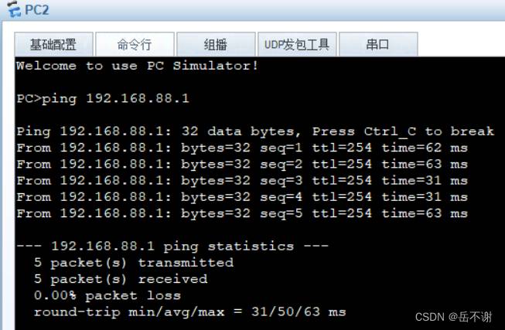Switch to the 串口 tab

click(378, 44)
